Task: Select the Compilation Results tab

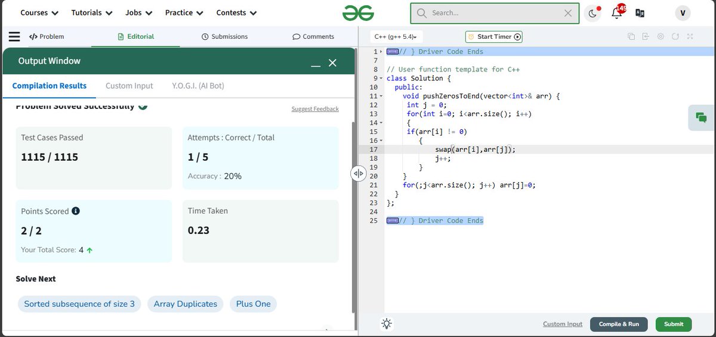Action: [x=50, y=86]
